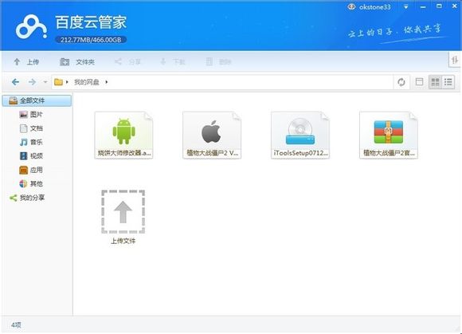Viewport: 462px width, 334px height.
Task: Open navigation history dropdown arrow
Action: click(45, 82)
